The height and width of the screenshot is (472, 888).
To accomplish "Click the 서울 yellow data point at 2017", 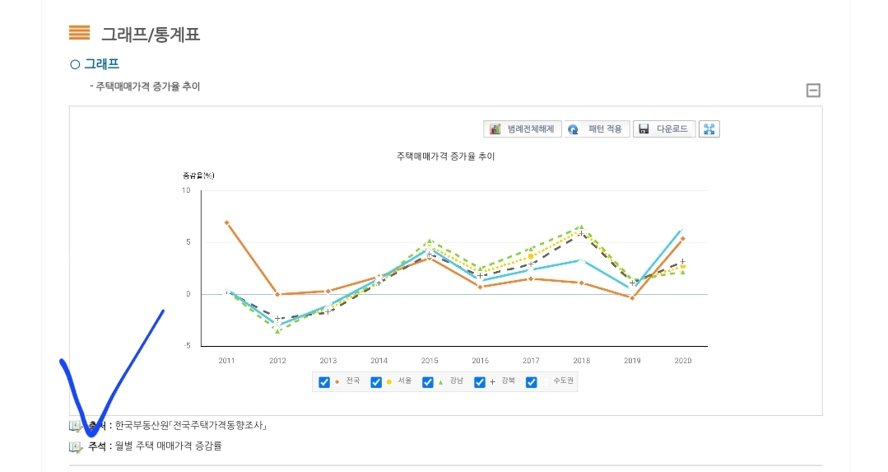I will tap(531, 256).
